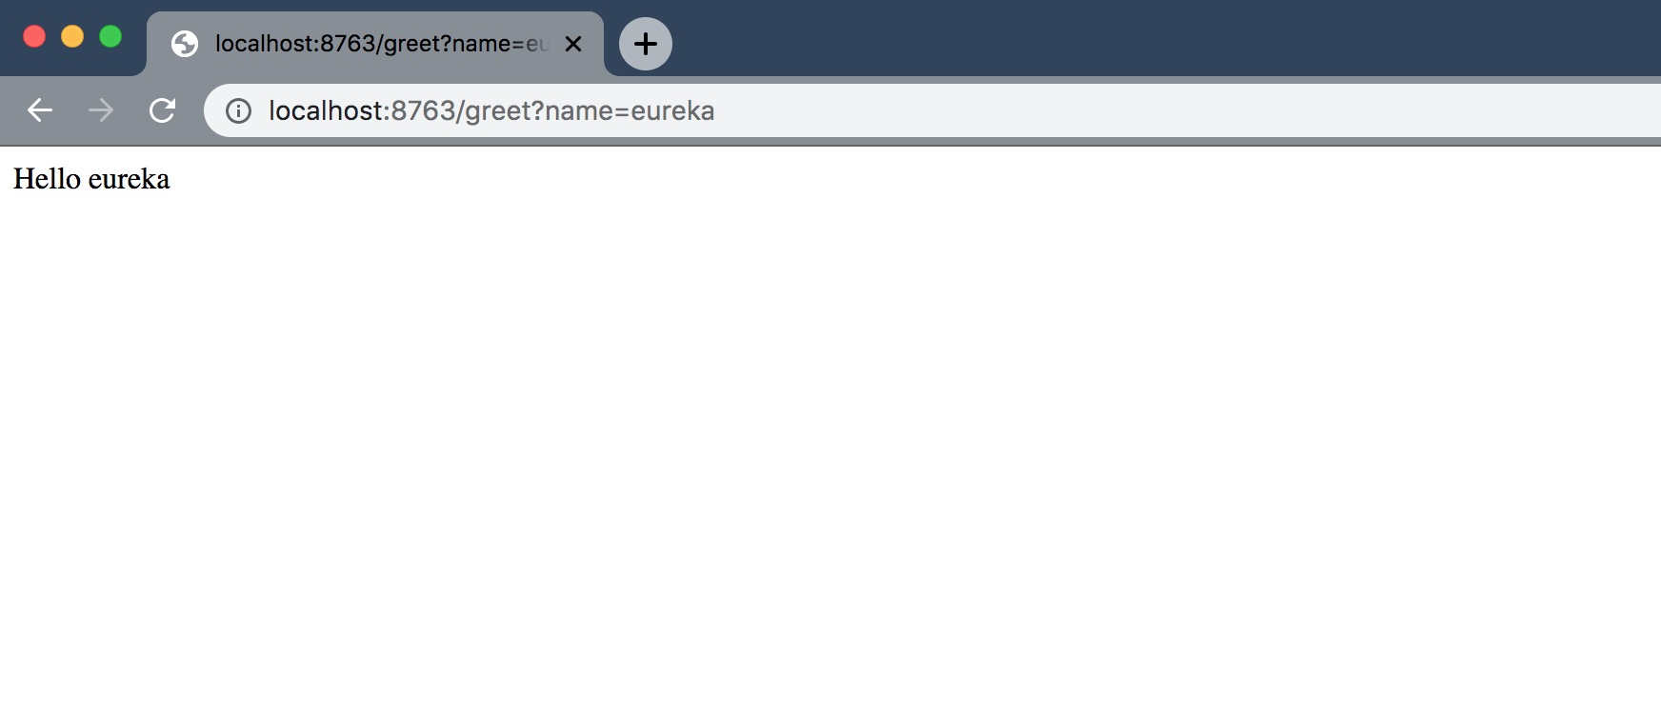This screenshot has height=714, width=1661.
Task: Click the blank white page area
Action: pyautogui.click(x=830, y=447)
